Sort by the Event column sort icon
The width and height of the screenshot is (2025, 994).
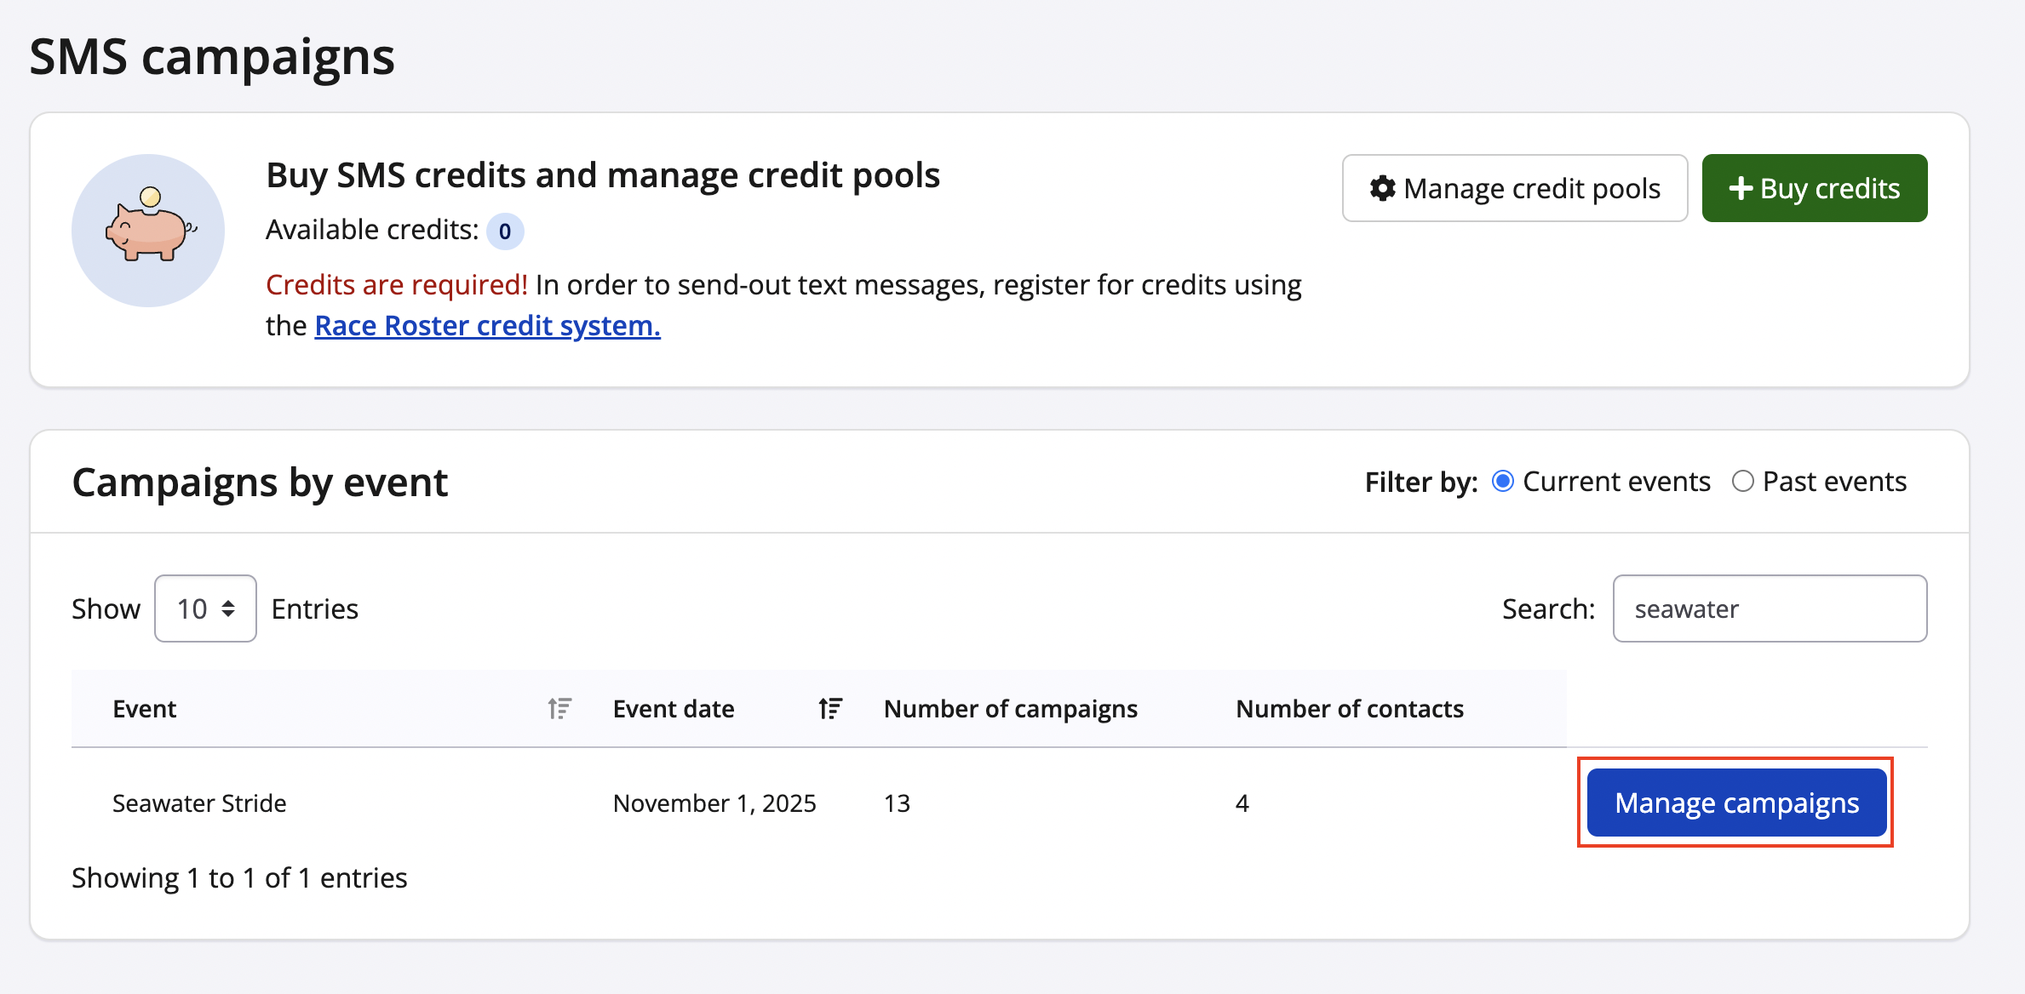click(x=559, y=708)
